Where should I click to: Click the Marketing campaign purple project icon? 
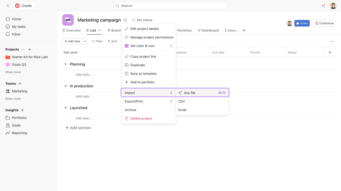click(x=68, y=20)
